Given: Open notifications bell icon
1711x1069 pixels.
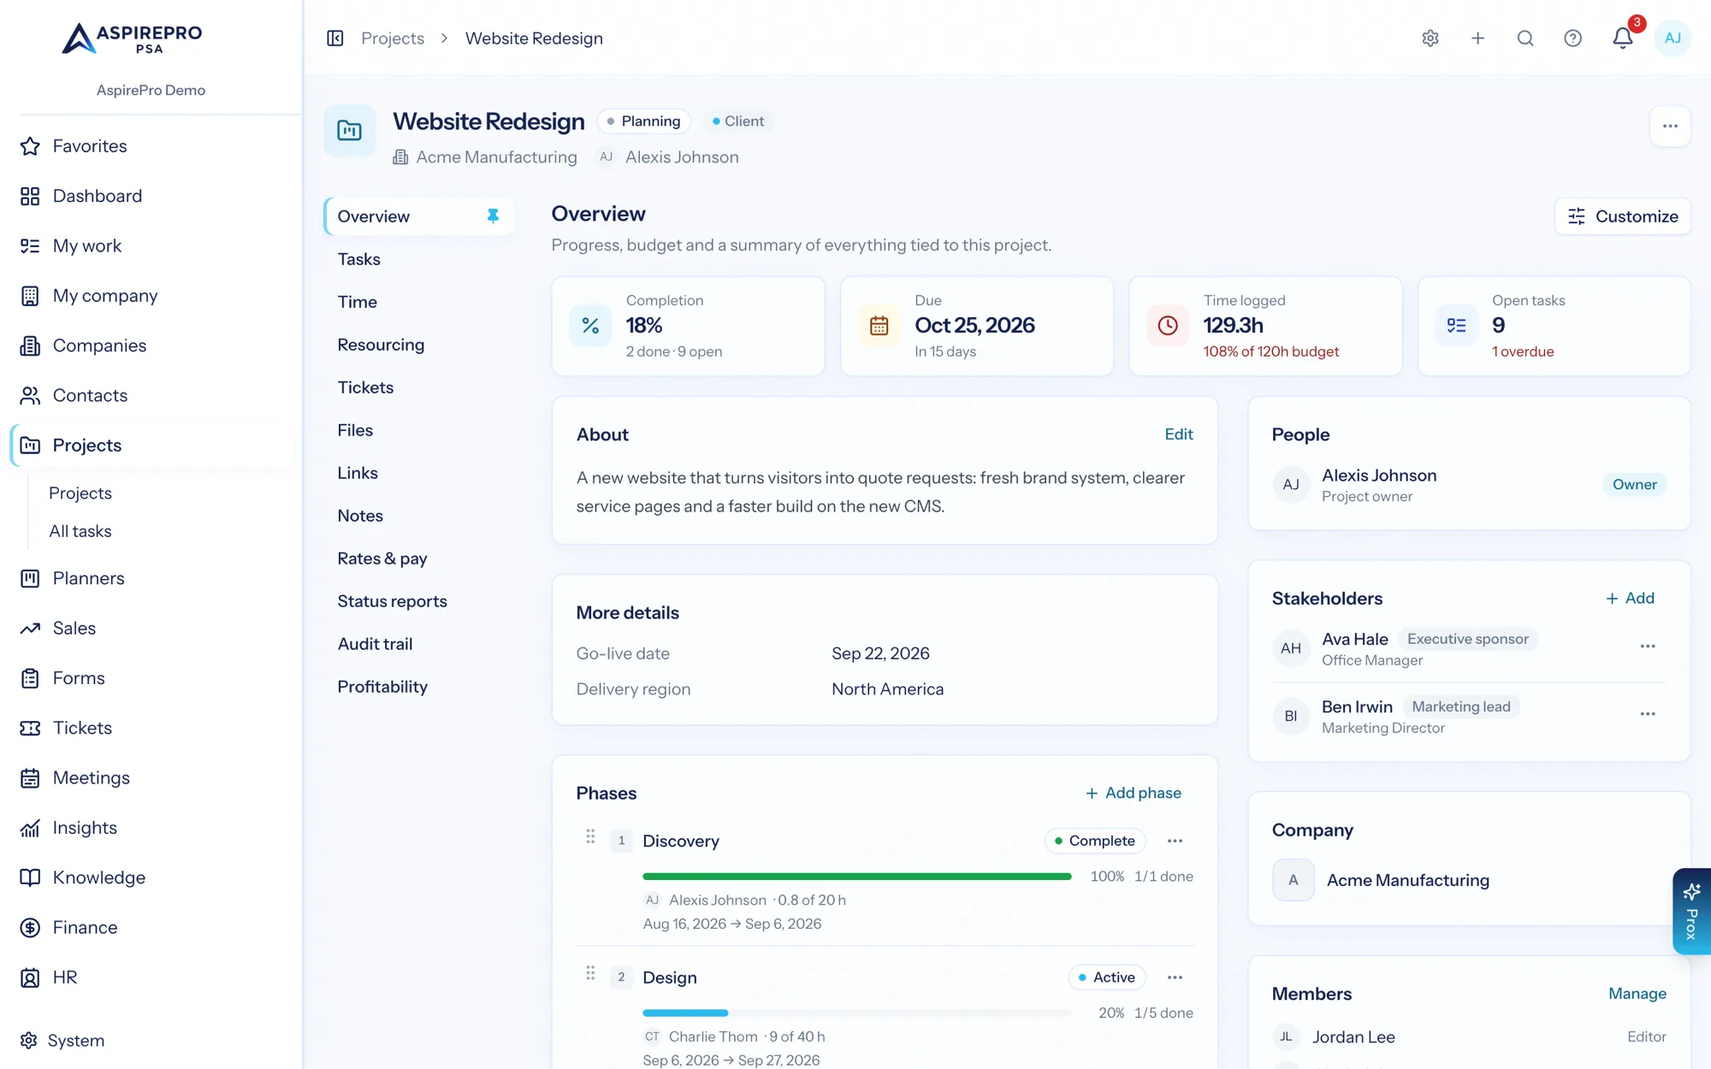Looking at the screenshot, I should pyautogui.click(x=1623, y=38).
